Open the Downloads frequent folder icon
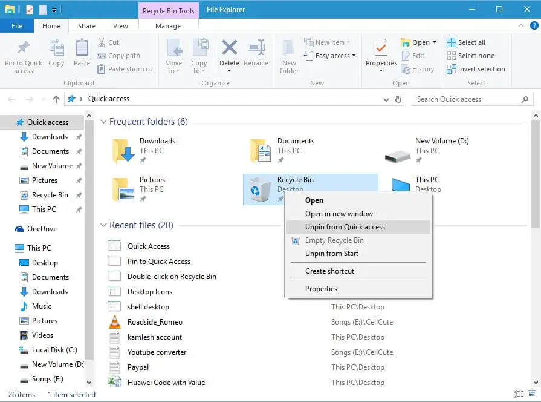This screenshot has height=402, width=541. coord(123,151)
